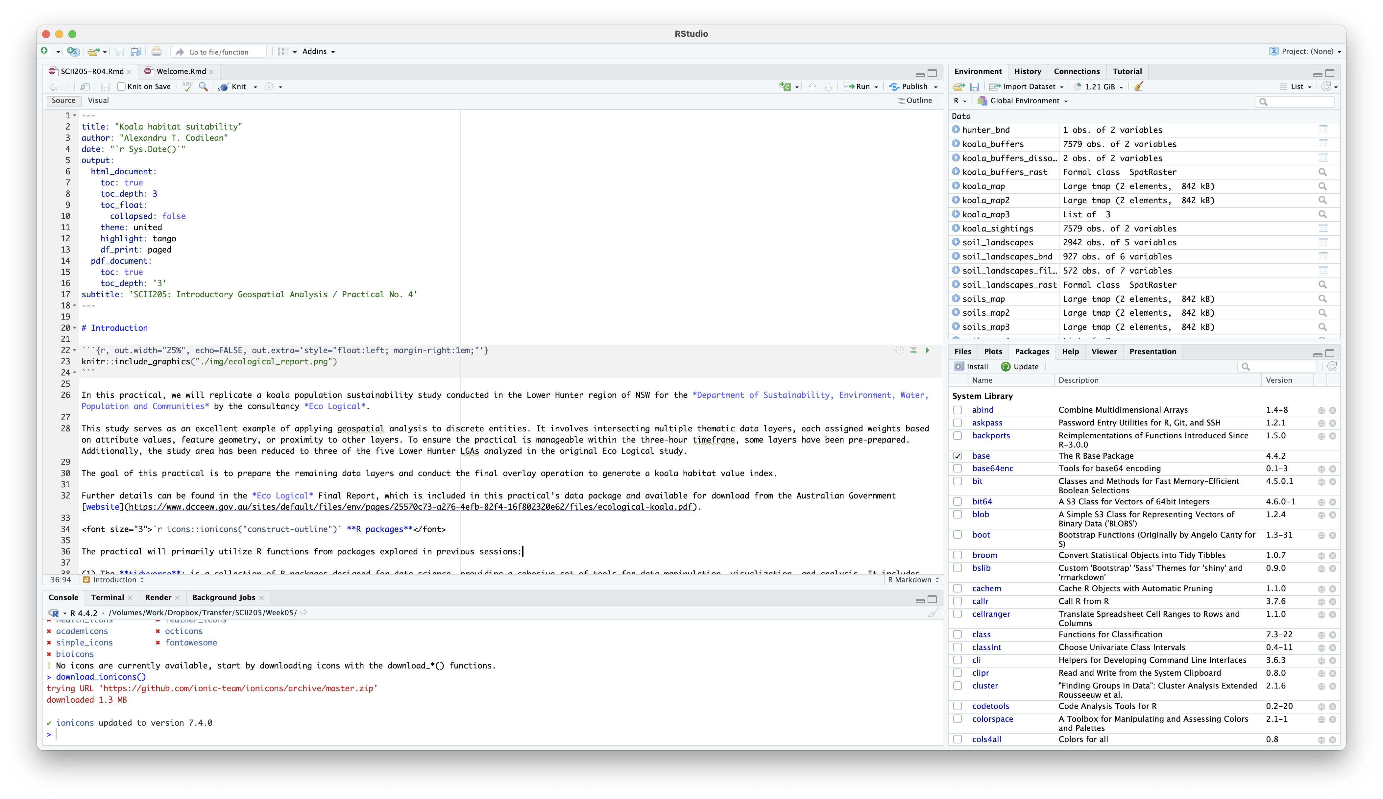Open the History tab
The width and height of the screenshot is (1383, 799).
pyautogui.click(x=1028, y=71)
